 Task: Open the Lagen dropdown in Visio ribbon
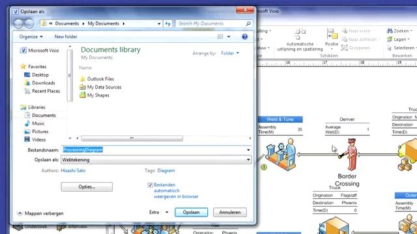coord(398,39)
